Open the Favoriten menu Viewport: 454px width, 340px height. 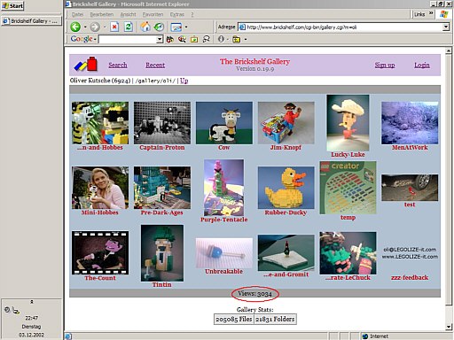coord(153,14)
